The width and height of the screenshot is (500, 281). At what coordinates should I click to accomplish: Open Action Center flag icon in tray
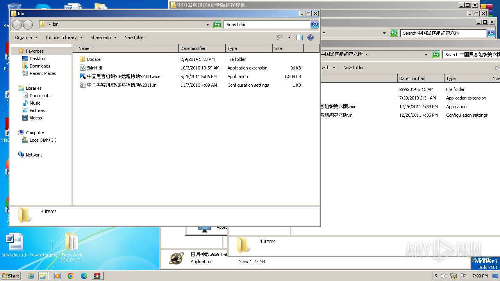click(x=463, y=276)
